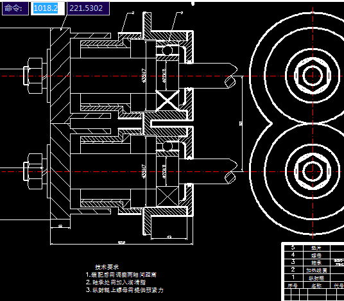This screenshot has width=344, height=301.
Task: Select item number 2 in parts table
Action: click(293, 270)
